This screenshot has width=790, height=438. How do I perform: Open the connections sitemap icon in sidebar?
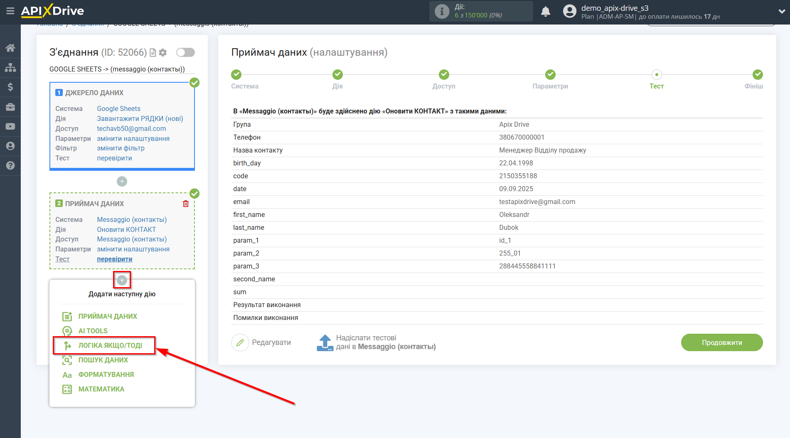tap(10, 67)
